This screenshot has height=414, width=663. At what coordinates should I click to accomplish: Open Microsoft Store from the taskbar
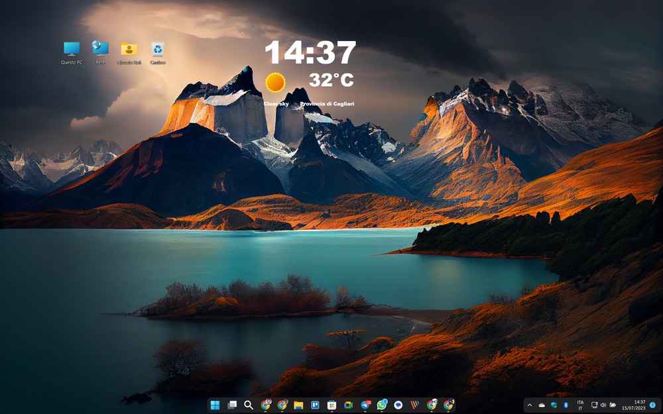[x=331, y=405]
